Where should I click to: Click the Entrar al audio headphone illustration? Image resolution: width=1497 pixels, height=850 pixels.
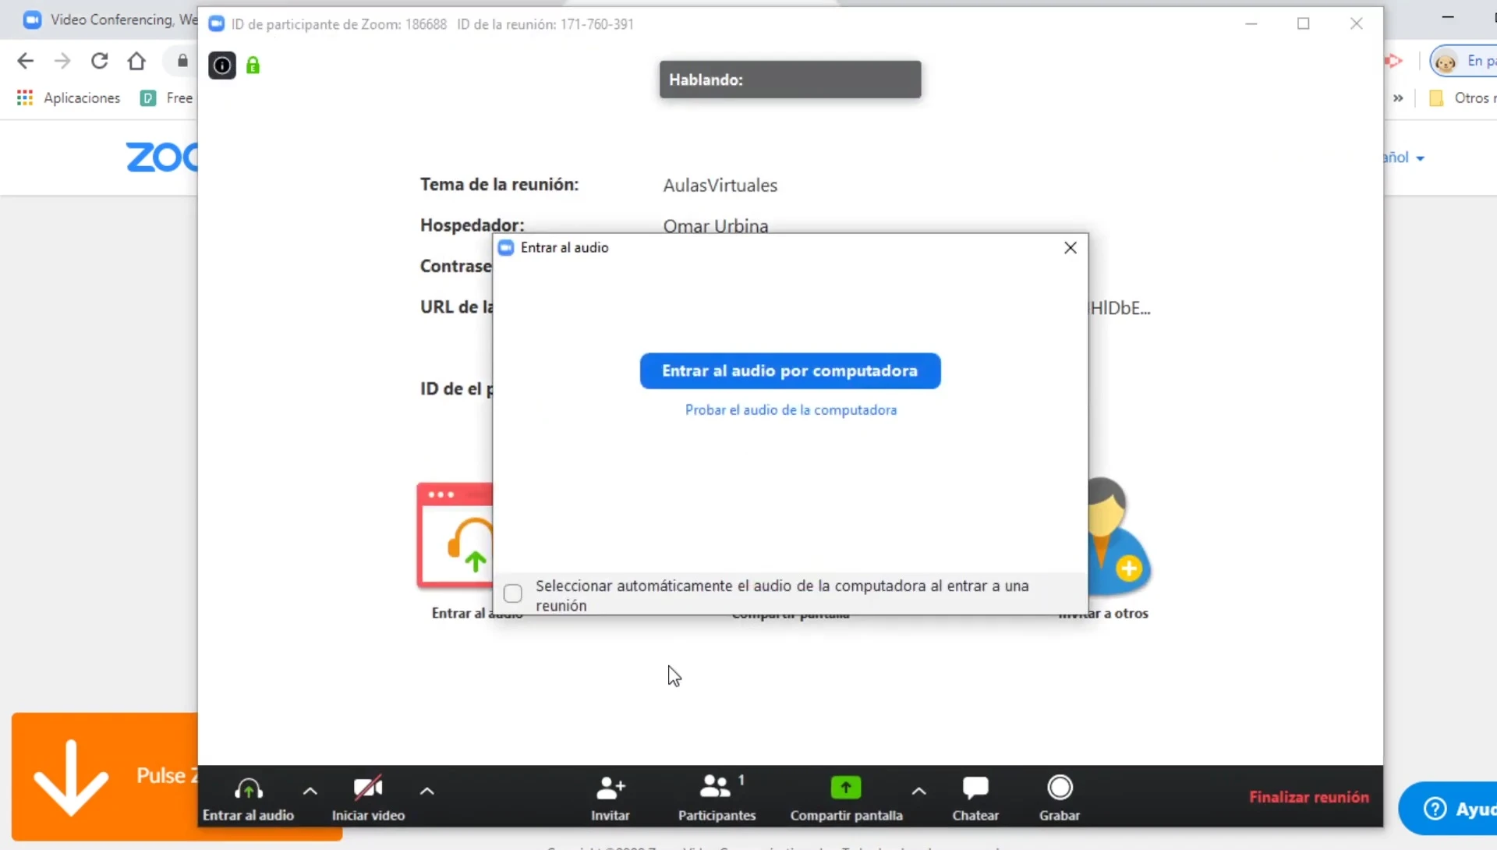[455, 535]
